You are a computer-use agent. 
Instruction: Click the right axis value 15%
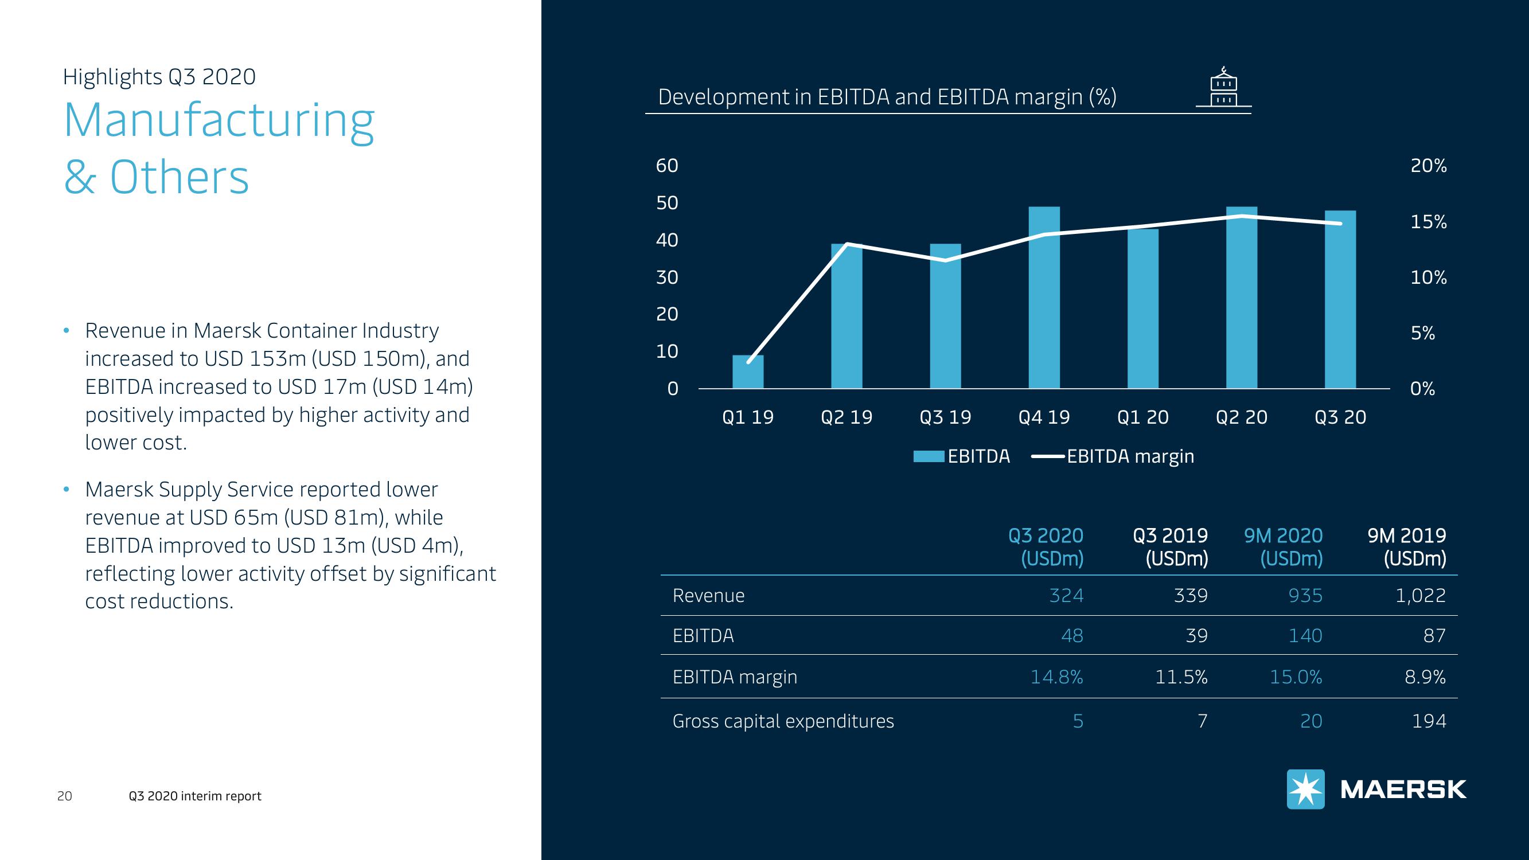pyautogui.click(x=1429, y=221)
